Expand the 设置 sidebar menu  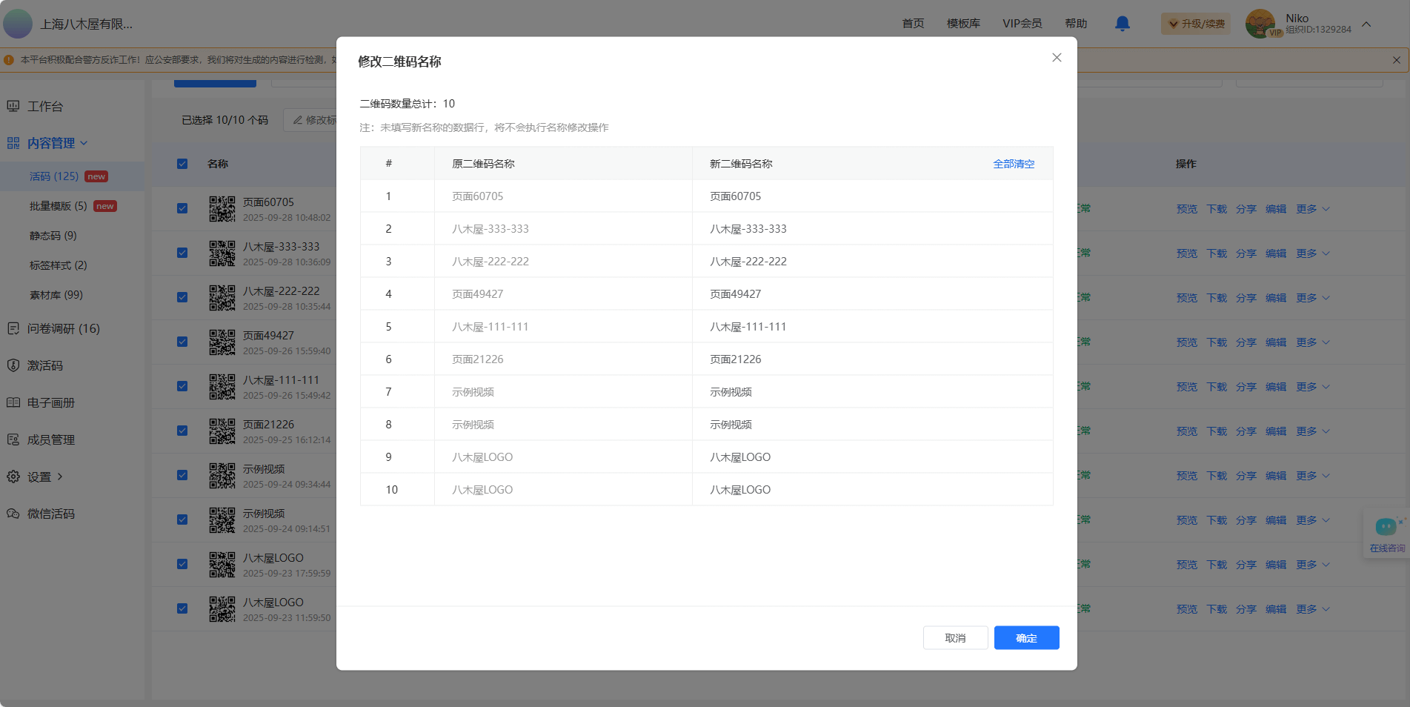(44, 477)
